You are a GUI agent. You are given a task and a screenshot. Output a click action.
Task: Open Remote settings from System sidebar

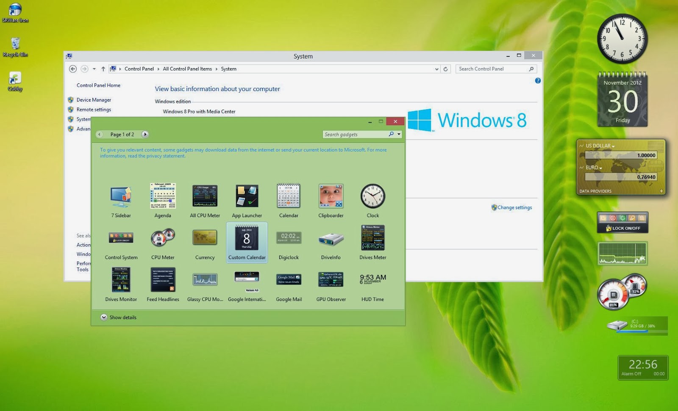[x=94, y=110]
